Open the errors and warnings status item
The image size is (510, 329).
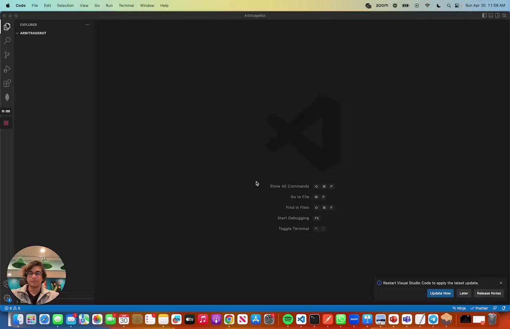(12, 308)
